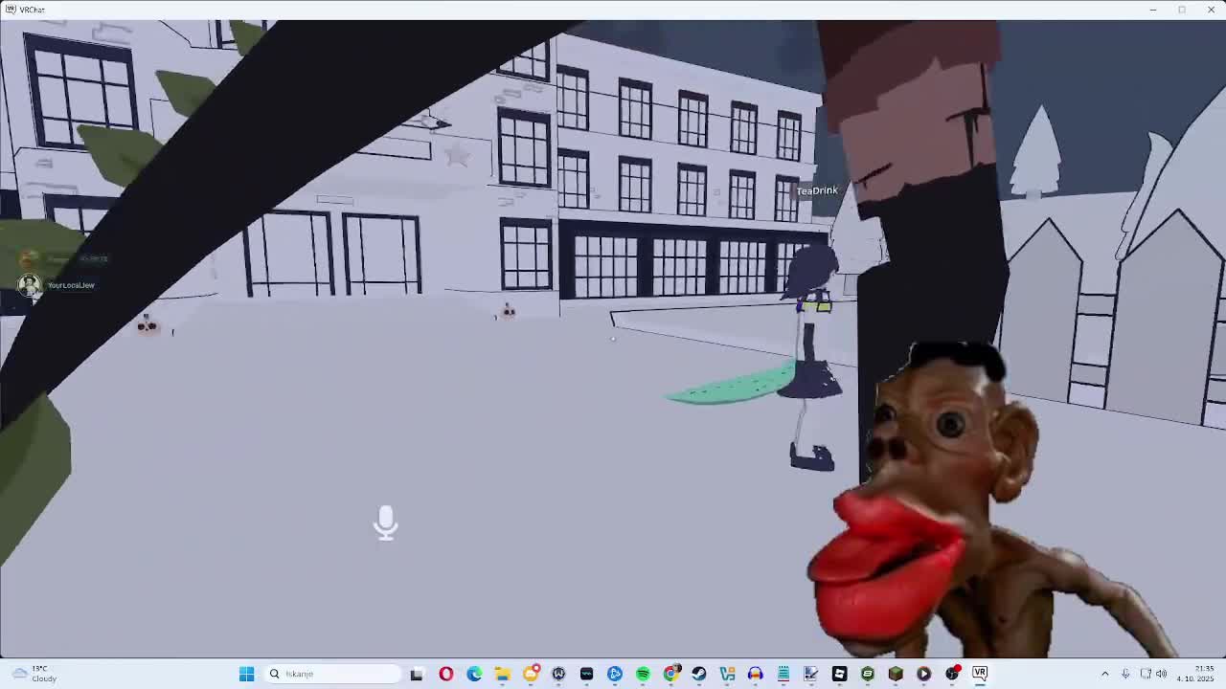Click YourLocalJew's avatar thumbnail
The image size is (1226, 689).
(x=29, y=284)
